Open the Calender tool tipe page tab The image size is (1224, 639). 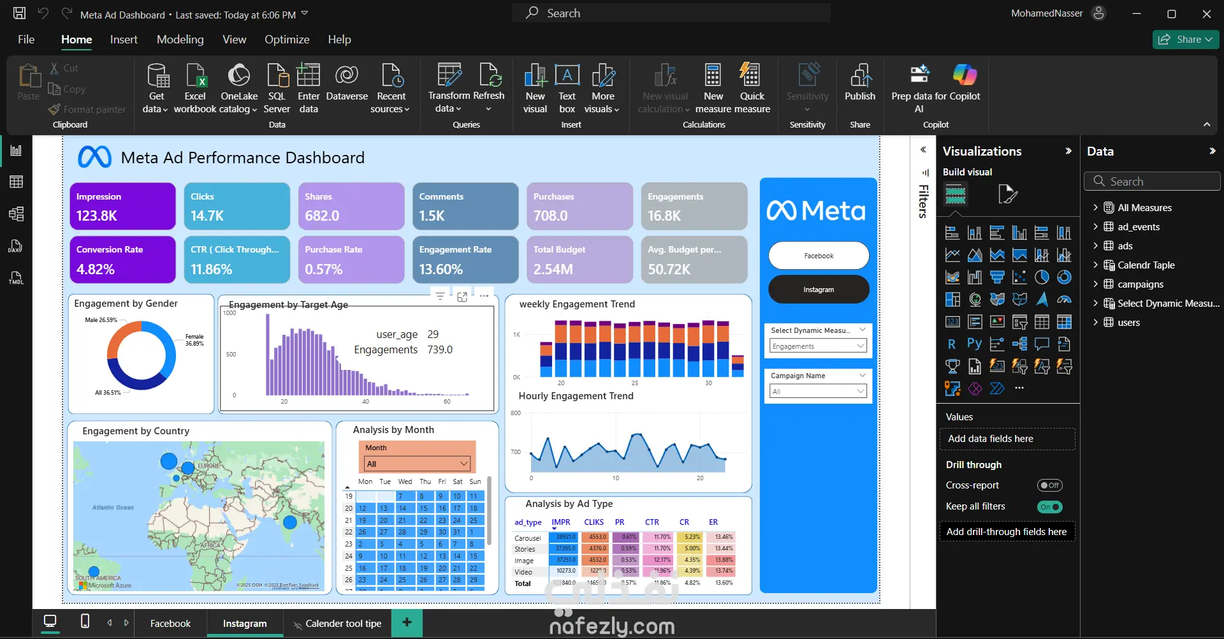[337, 623]
